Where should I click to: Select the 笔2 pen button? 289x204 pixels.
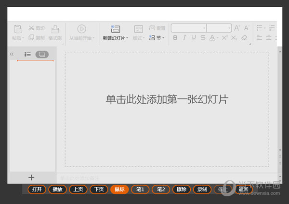point(161,189)
